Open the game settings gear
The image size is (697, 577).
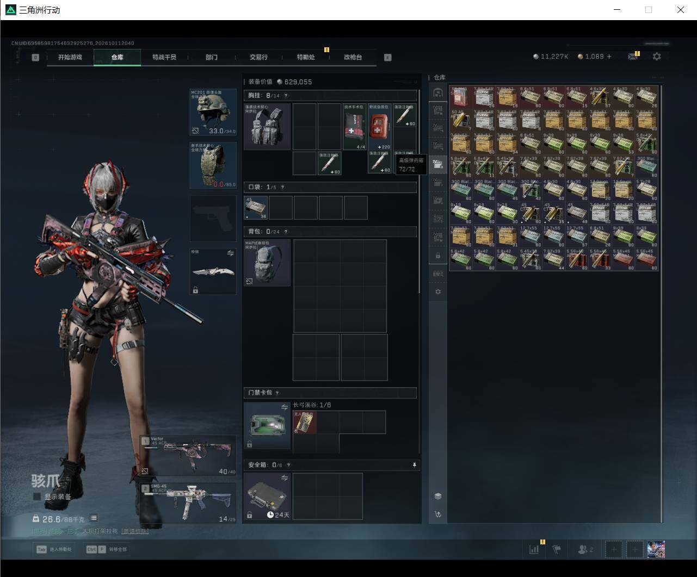(x=657, y=57)
